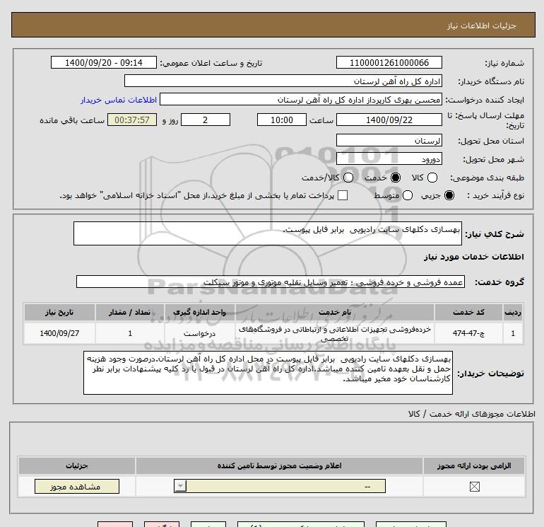Click the delivery province field لرستان
This screenshot has width=544, height=527.
(x=389, y=140)
